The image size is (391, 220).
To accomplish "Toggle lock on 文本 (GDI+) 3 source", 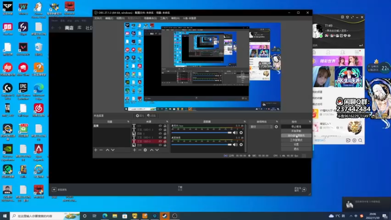I will pos(165,130).
